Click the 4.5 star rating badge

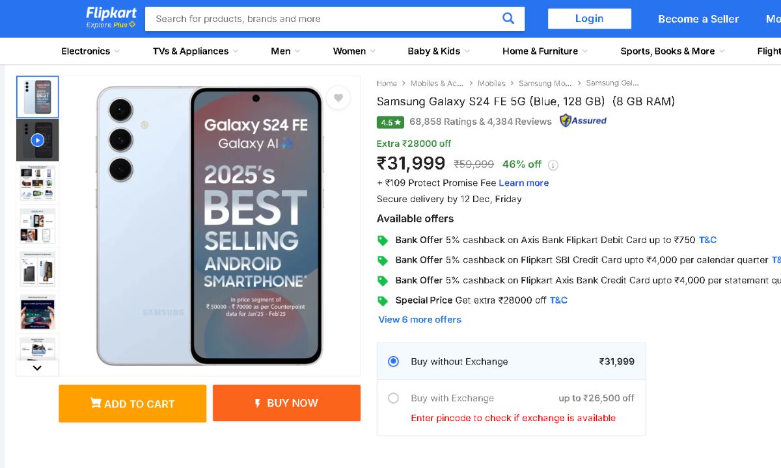click(390, 122)
